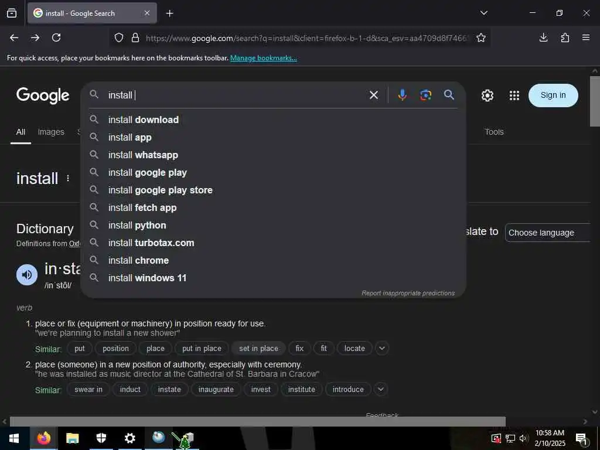Screen dimensions: 600x450
Task: Open the taskbar clock showing 10:58 AM
Action: tap(550, 438)
